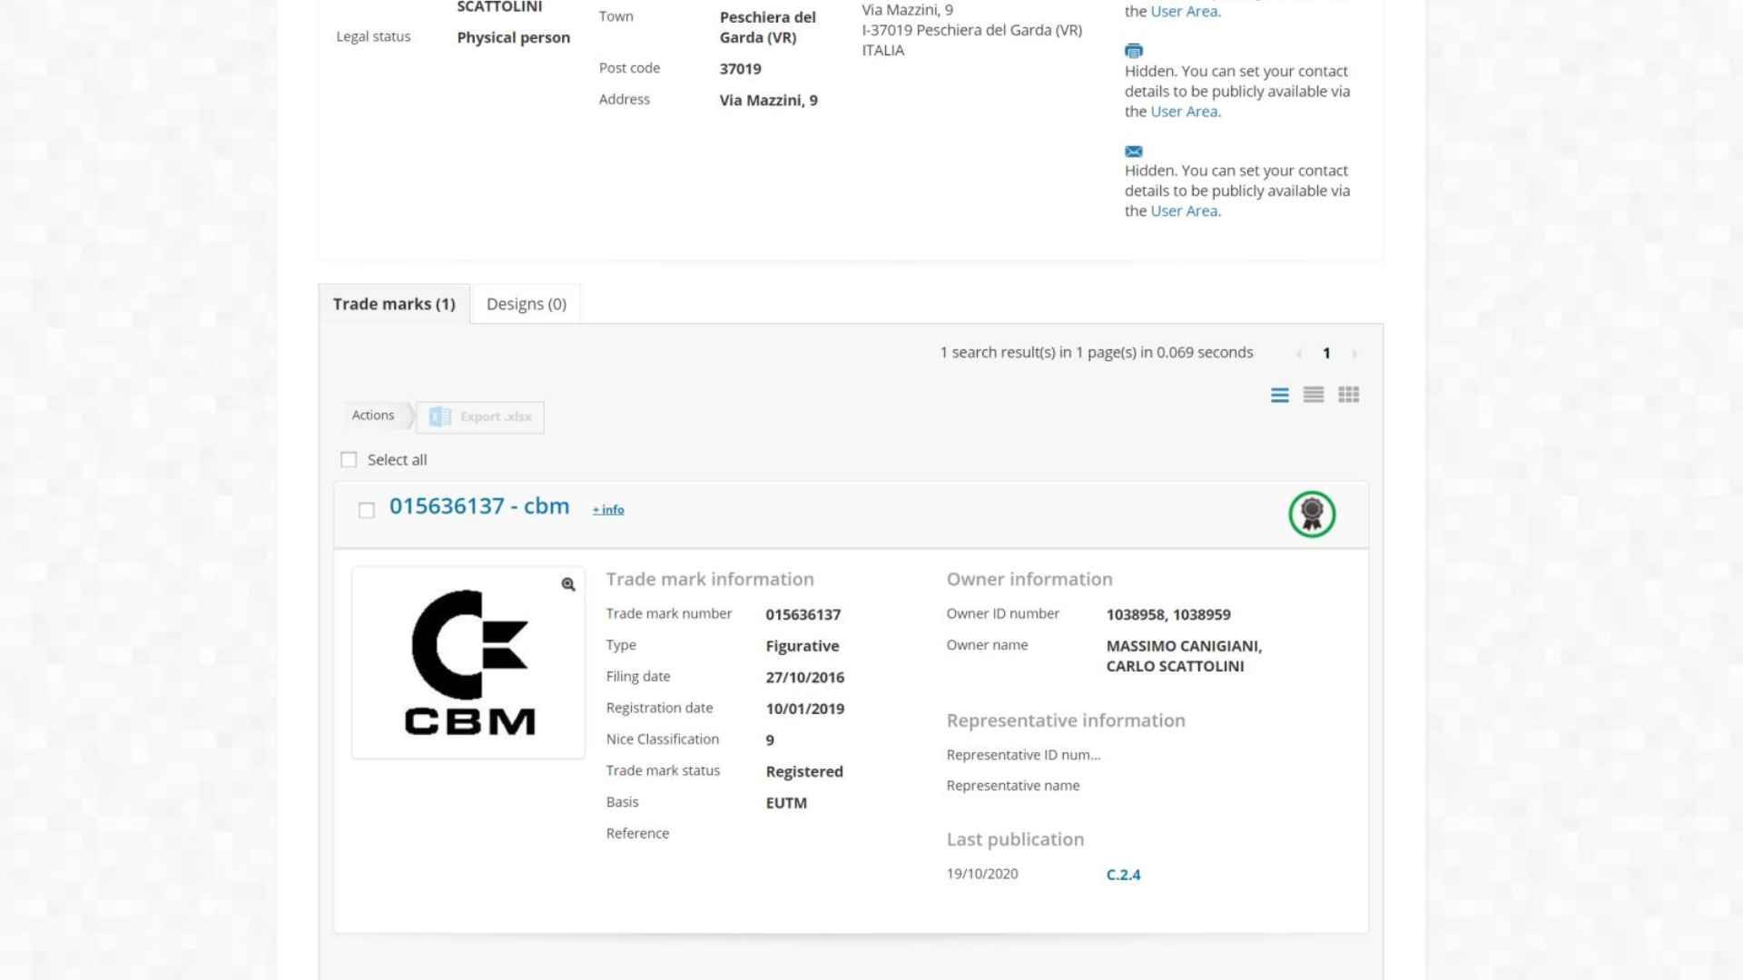The width and height of the screenshot is (1743, 980).
Task: Switch to the grid view icon
Action: coord(1349,395)
